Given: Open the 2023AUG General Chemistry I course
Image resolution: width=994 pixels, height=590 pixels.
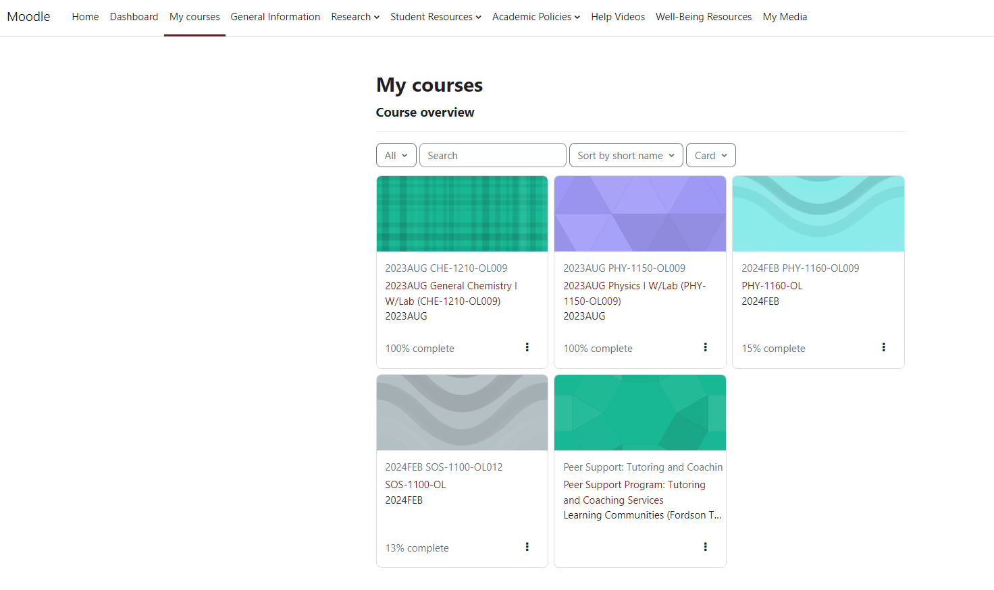Looking at the screenshot, I should click(x=450, y=293).
